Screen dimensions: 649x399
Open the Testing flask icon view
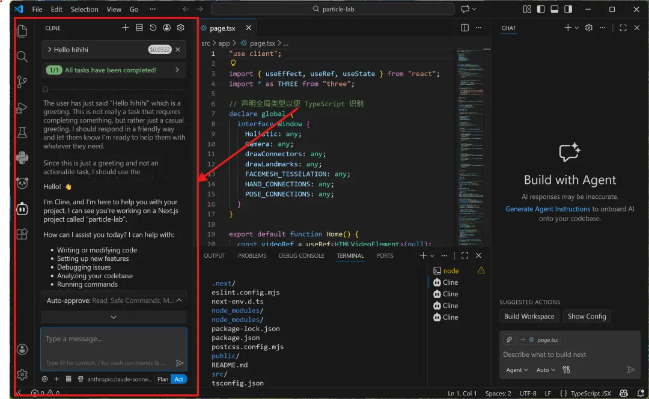tap(22, 133)
